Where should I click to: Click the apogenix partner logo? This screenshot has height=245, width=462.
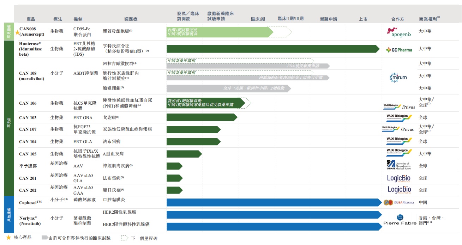pos(399,32)
